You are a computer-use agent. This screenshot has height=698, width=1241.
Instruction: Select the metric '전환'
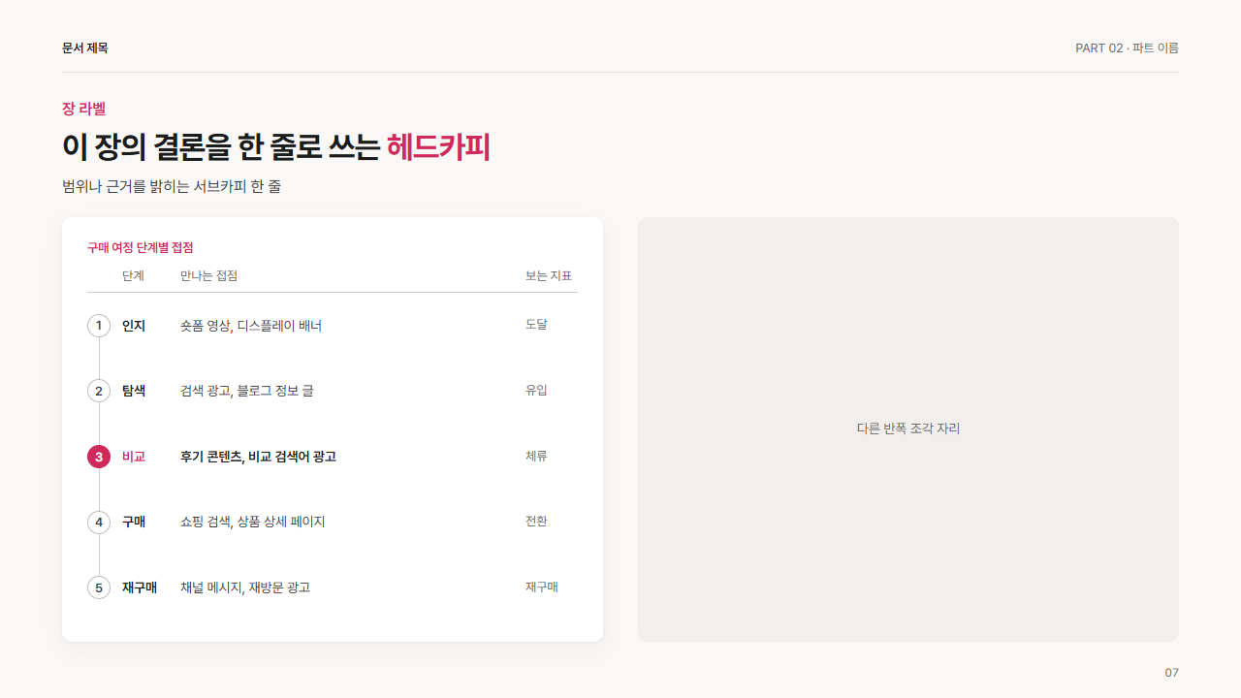point(536,521)
